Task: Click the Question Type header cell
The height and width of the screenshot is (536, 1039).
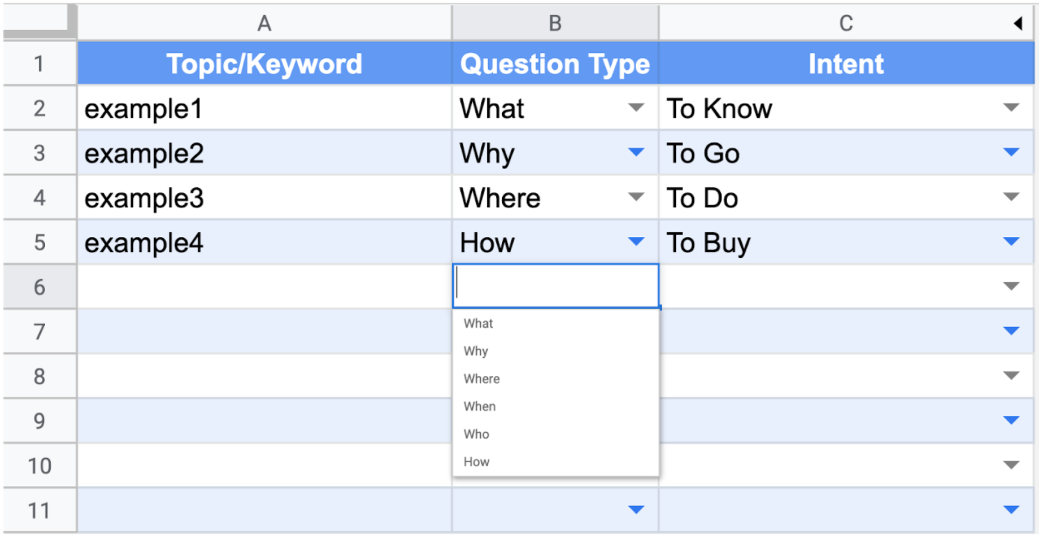Action: click(555, 64)
